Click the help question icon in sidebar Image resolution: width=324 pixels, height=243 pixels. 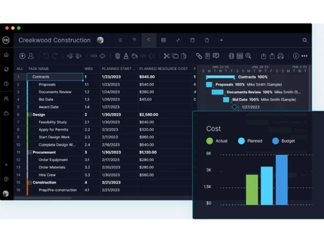6,179
